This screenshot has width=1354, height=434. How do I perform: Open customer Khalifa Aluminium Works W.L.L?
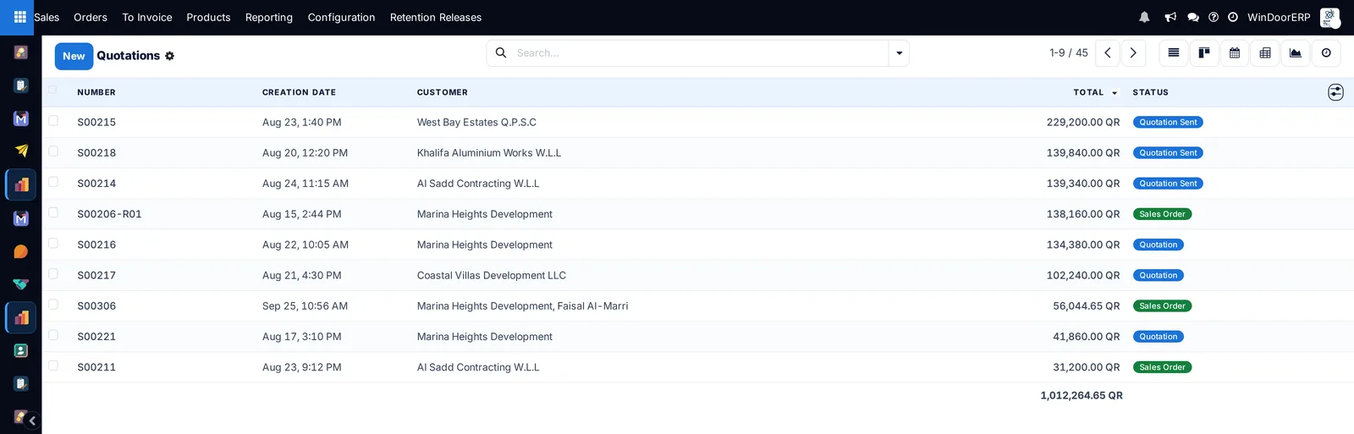[x=489, y=152]
